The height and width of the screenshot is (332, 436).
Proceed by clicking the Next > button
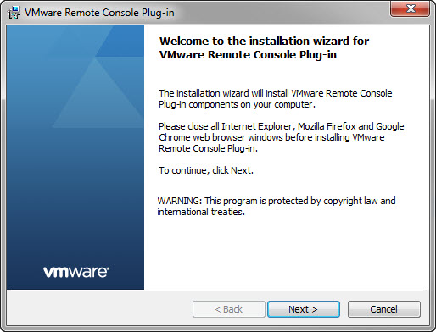pos(304,309)
